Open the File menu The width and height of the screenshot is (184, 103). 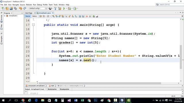tap(2, 5)
